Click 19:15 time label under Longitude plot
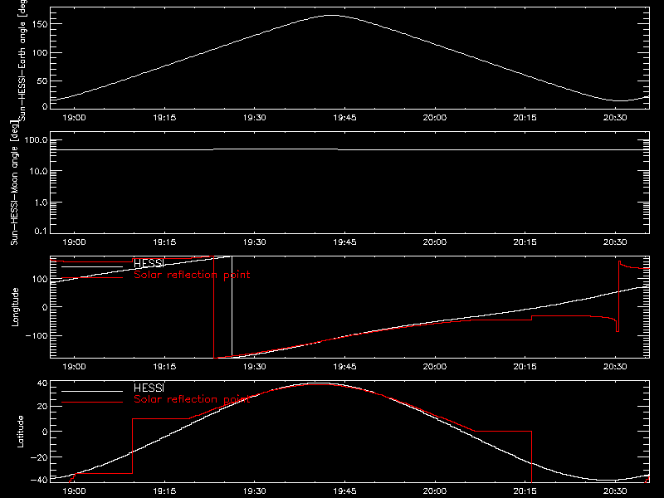Viewport: 664px width, 498px height. [x=164, y=367]
